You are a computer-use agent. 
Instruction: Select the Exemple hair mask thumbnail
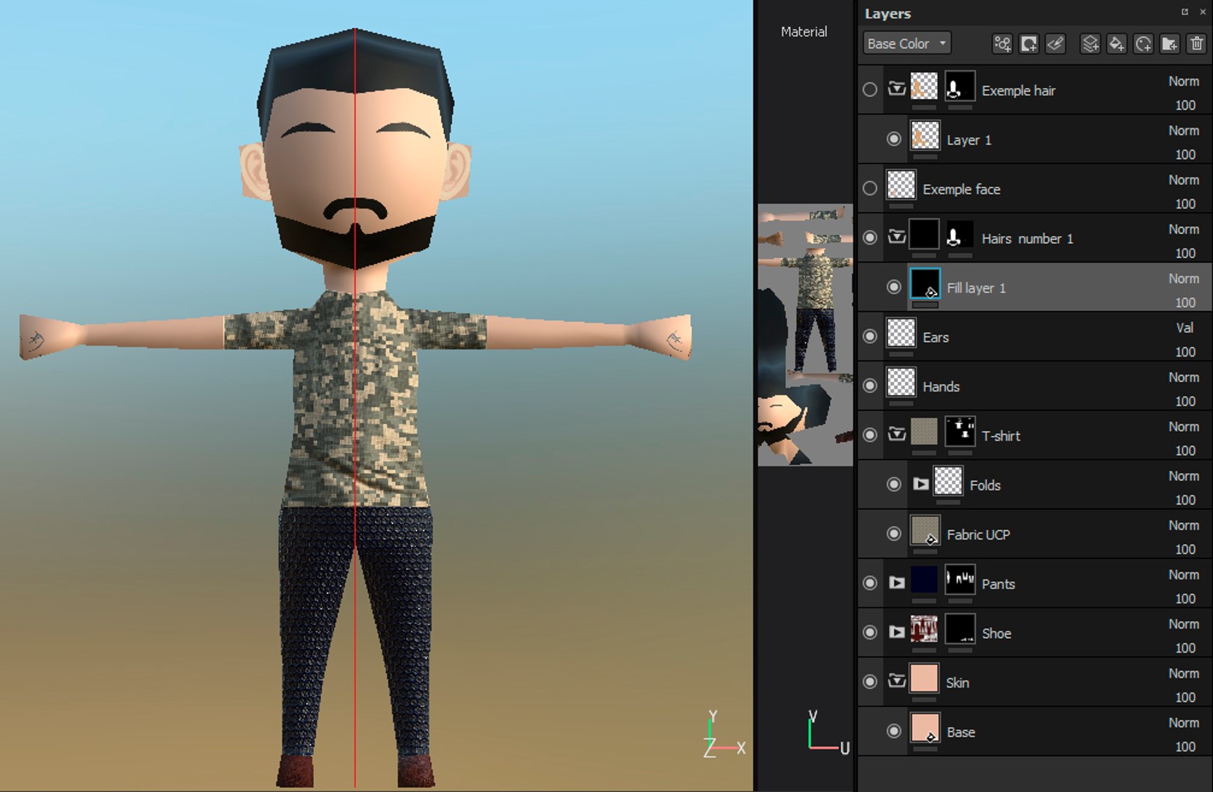[x=960, y=88]
